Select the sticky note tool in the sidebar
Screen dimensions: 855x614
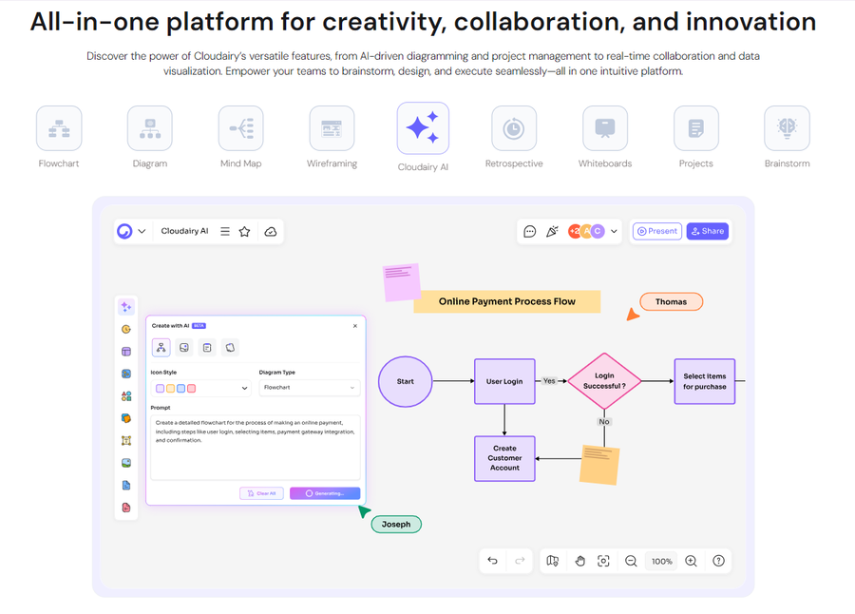pyautogui.click(x=126, y=418)
